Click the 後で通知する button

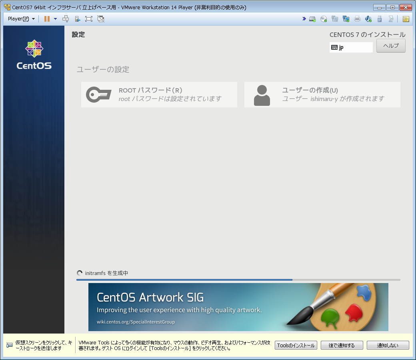(342, 345)
